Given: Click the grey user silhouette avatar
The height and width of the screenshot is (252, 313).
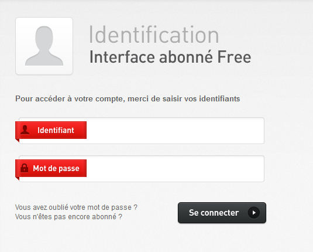Looking at the screenshot, I should [x=44, y=46].
